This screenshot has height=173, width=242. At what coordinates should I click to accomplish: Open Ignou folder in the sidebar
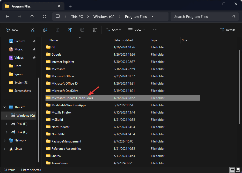coord(18,74)
